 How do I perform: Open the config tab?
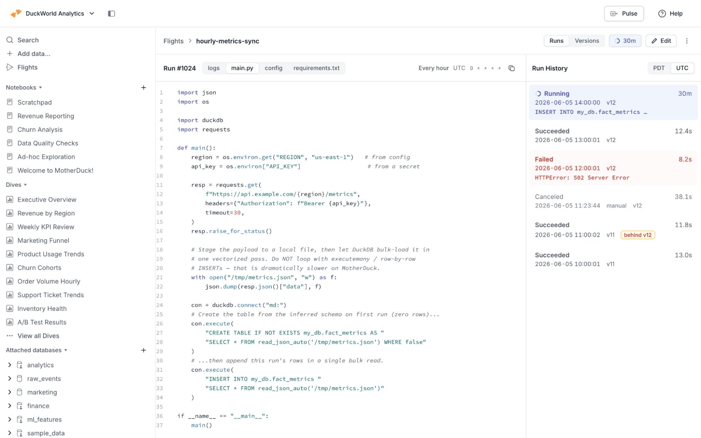[x=274, y=68]
